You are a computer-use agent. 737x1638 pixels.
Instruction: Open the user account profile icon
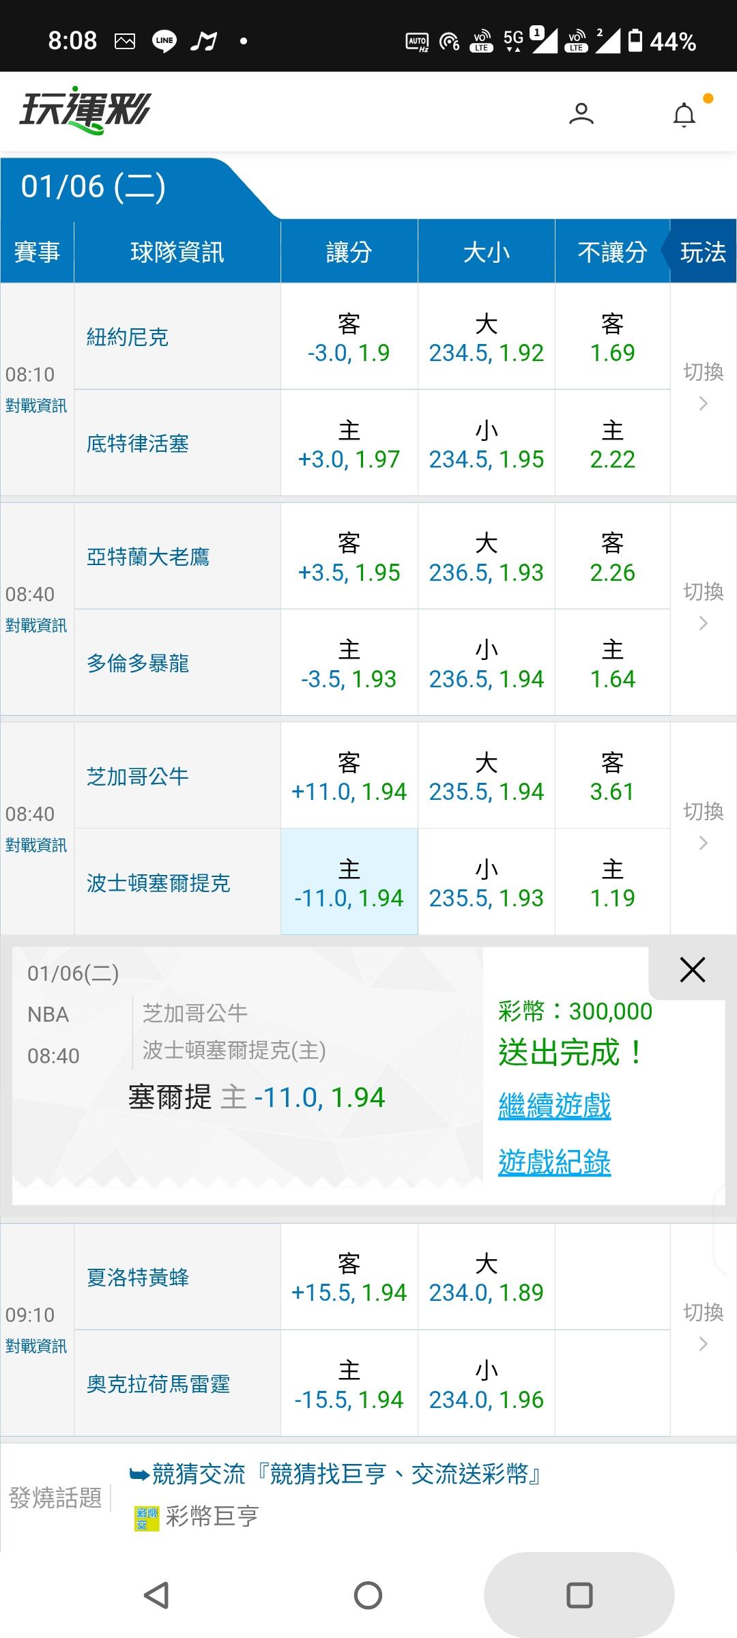(581, 114)
